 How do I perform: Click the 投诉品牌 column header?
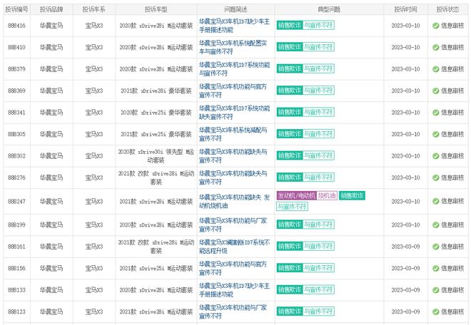click(51, 9)
